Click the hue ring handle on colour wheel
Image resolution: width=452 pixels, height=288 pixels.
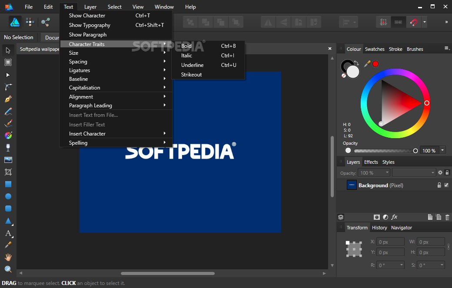point(427,103)
